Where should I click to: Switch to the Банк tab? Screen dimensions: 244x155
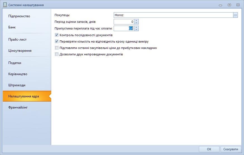pos(12,27)
